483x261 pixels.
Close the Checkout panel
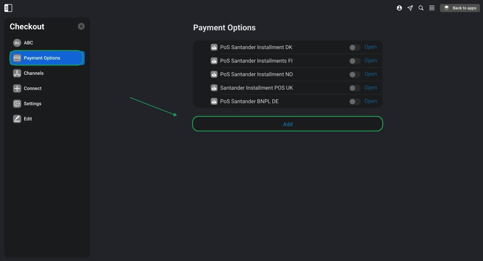pyautogui.click(x=81, y=26)
